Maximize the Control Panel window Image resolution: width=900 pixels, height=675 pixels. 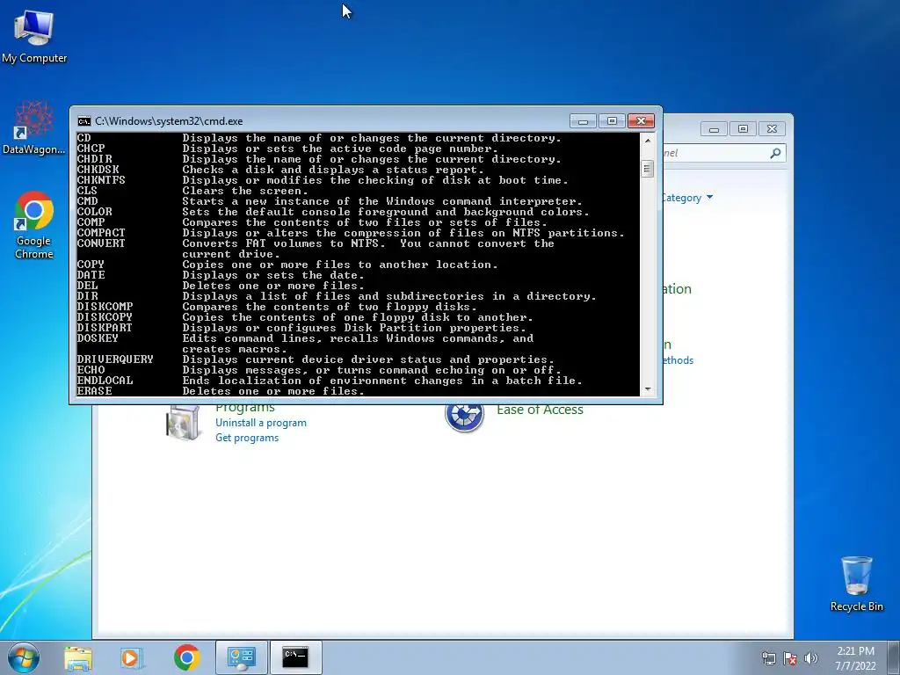tap(743, 129)
